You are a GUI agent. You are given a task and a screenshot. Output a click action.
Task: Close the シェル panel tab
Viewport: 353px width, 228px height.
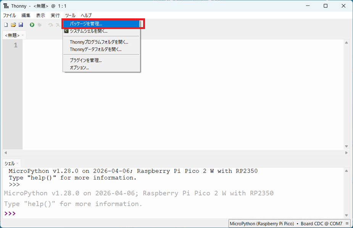point(17,163)
